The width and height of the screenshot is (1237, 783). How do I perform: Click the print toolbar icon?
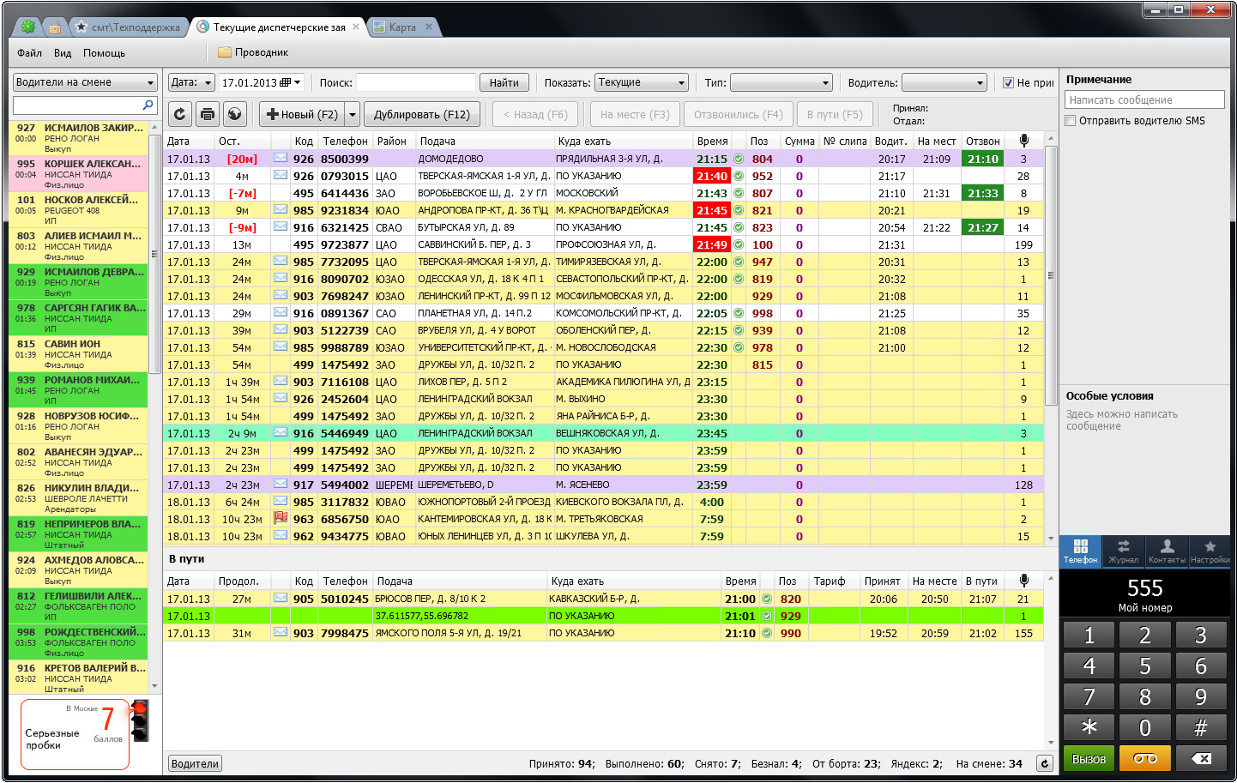(x=207, y=114)
